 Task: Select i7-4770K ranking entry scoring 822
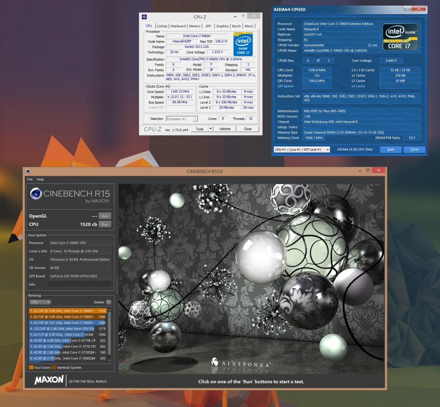68,340
